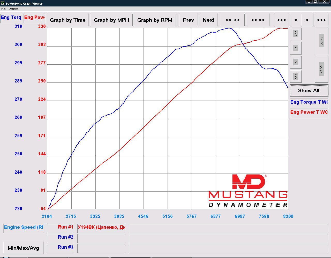Viewport: 331px width, 258px height.
Task: Step the graph left with '<' button
Action: tap(296, 20)
